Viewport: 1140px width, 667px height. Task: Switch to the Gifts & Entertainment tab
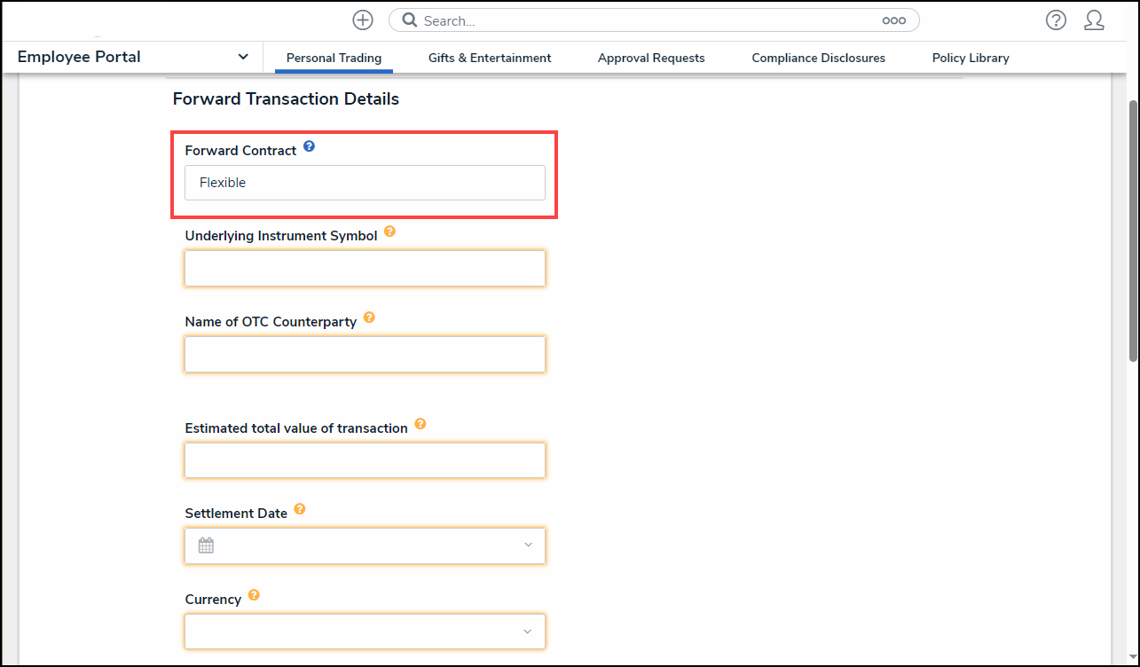point(490,59)
